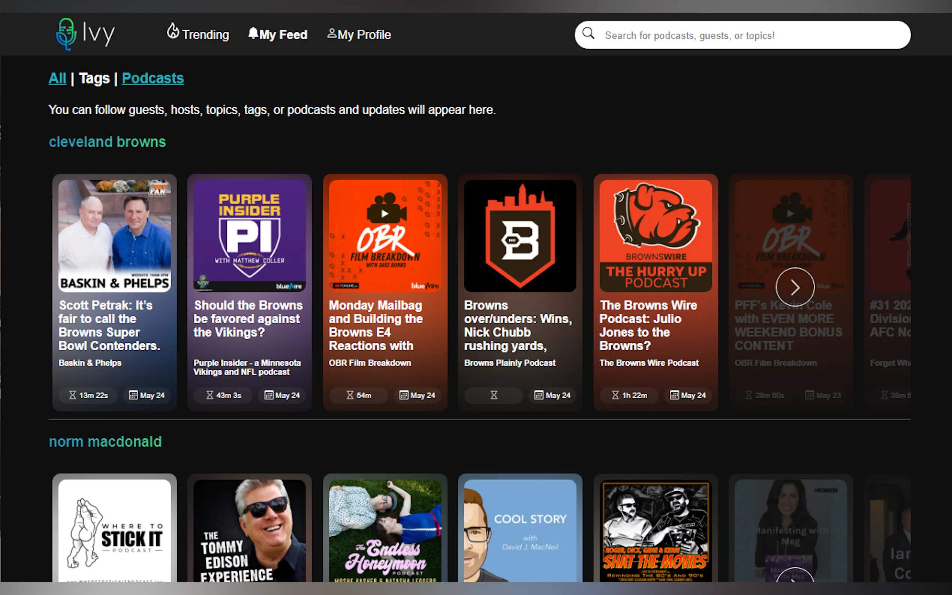Switch to the All feed filter
Image resolution: width=952 pixels, height=595 pixels.
pyautogui.click(x=57, y=78)
